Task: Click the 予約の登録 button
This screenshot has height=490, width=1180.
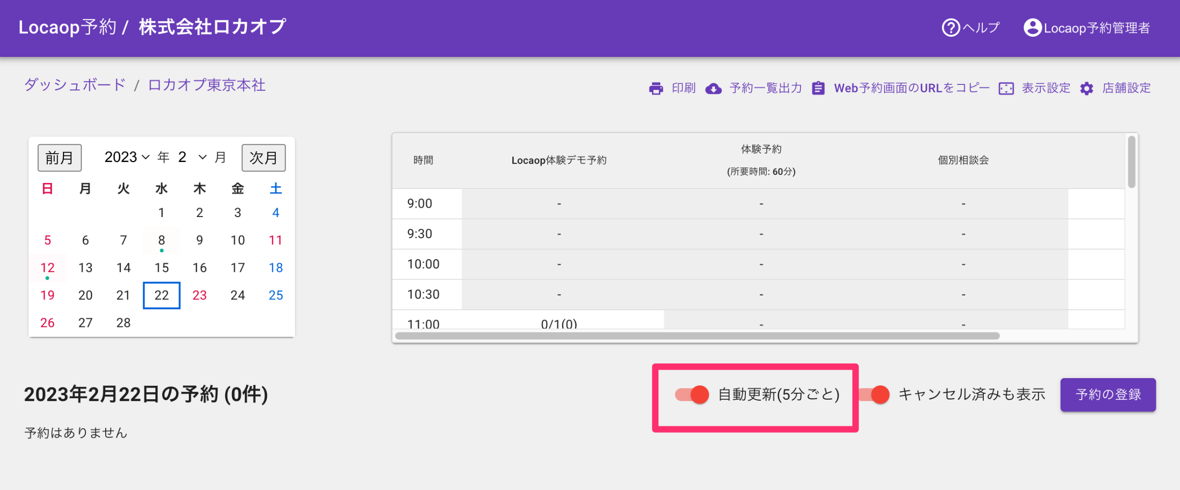Action: tap(1108, 394)
